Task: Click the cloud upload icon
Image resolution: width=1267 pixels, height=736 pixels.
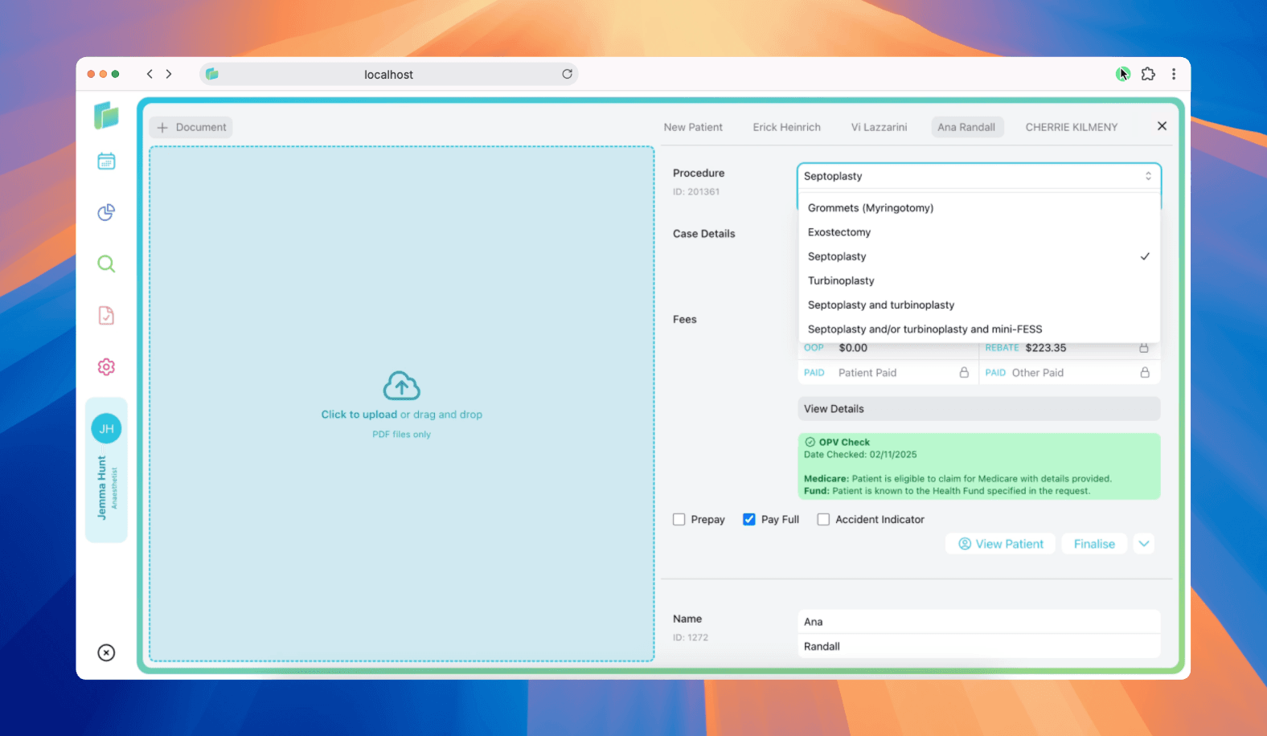Action: click(401, 386)
